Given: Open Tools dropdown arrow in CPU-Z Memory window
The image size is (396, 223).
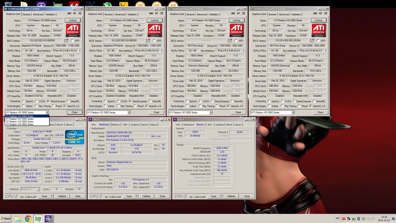Looking at the screenshot, I should coord(221,196).
